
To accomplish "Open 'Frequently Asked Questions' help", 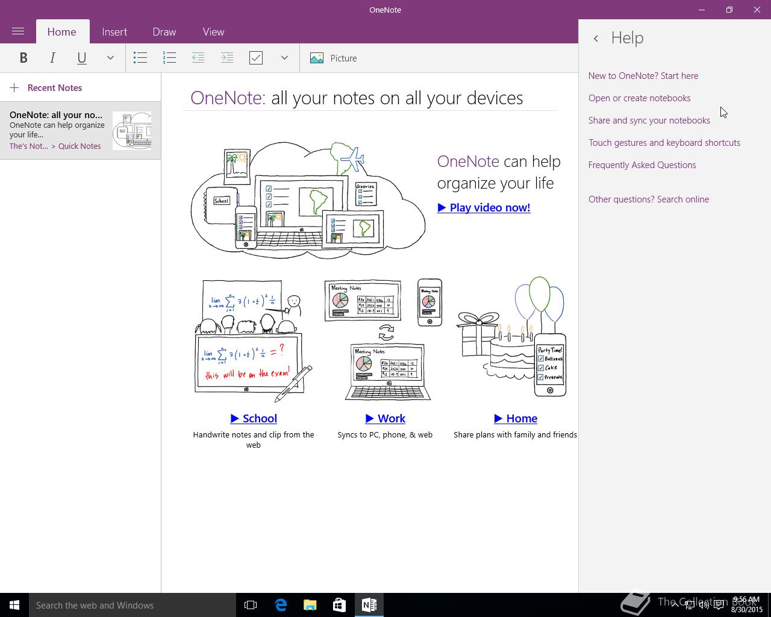I will (x=642, y=165).
